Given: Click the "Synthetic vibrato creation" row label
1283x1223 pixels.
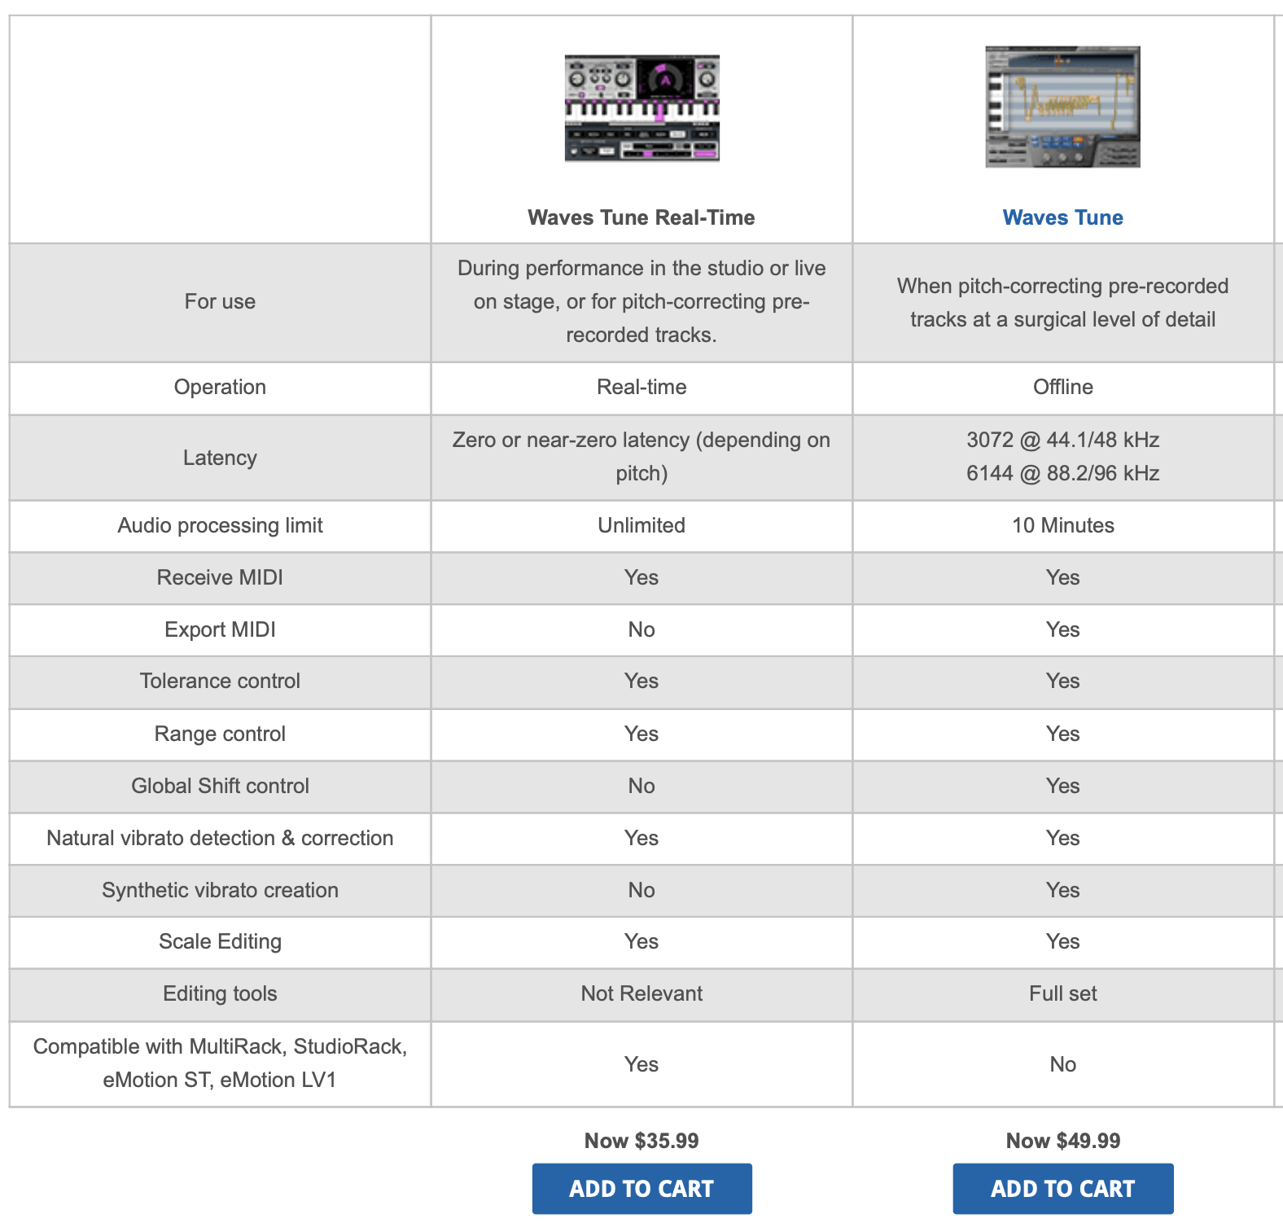Looking at the screenshot, I should point(220,890).
